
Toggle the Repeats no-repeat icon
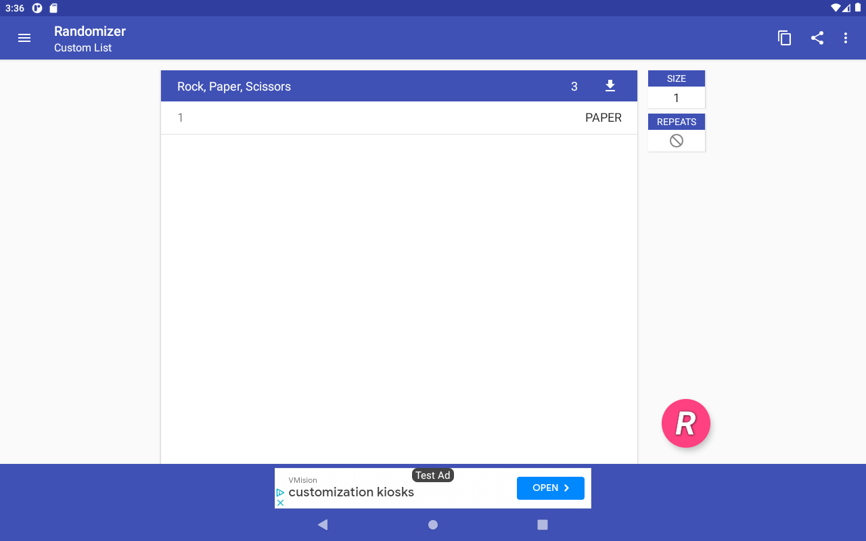coord(677,141)
